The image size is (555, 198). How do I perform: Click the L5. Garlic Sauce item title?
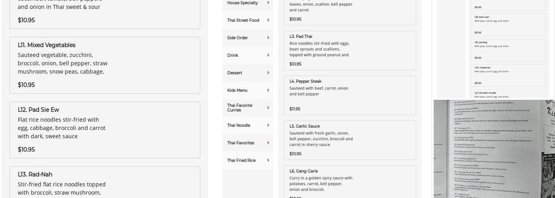click(x=304, y=126)
